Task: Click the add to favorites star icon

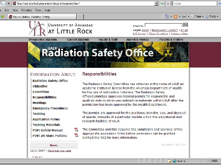Action: click(2, 16)
